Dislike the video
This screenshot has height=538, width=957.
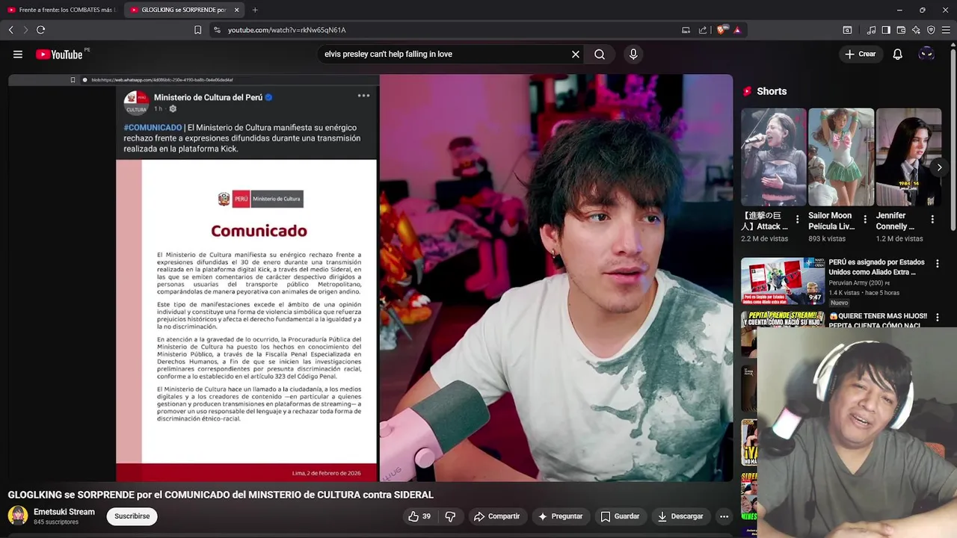click(450, 516)
